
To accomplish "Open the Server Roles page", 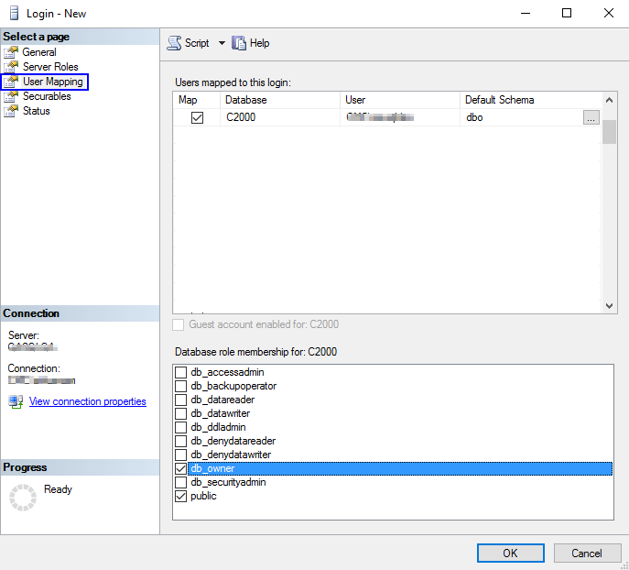I will [50, 67].
